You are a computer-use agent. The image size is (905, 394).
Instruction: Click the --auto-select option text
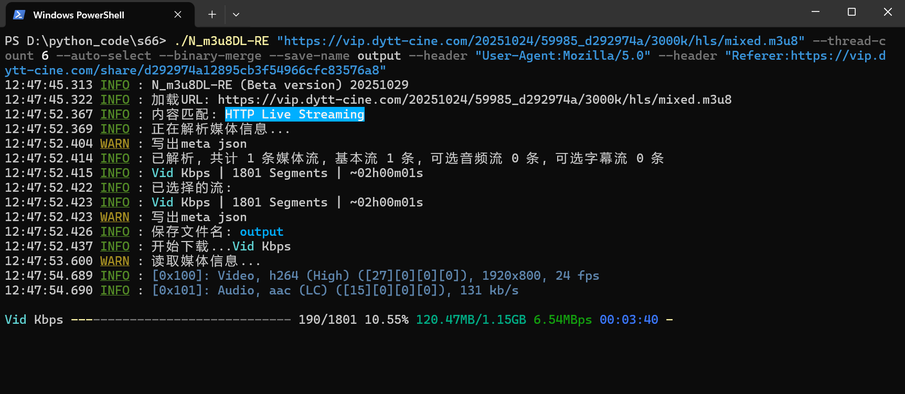tap(104, 56)
